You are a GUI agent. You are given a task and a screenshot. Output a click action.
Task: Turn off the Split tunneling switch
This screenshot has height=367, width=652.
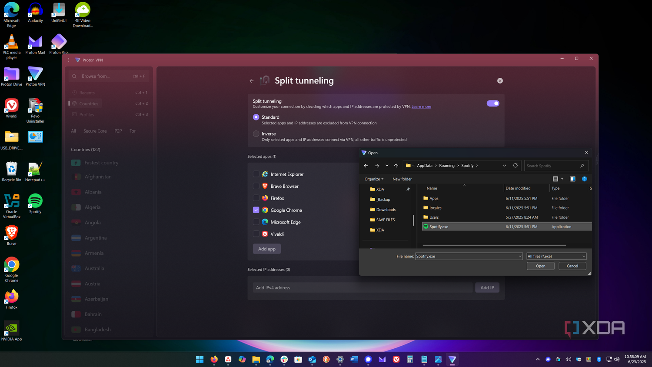493,103
